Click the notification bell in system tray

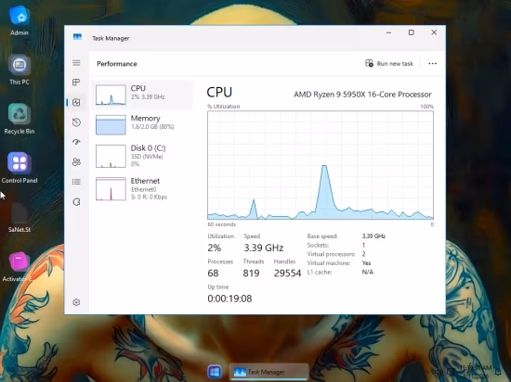pyautogui.click(x=499, y=371)
